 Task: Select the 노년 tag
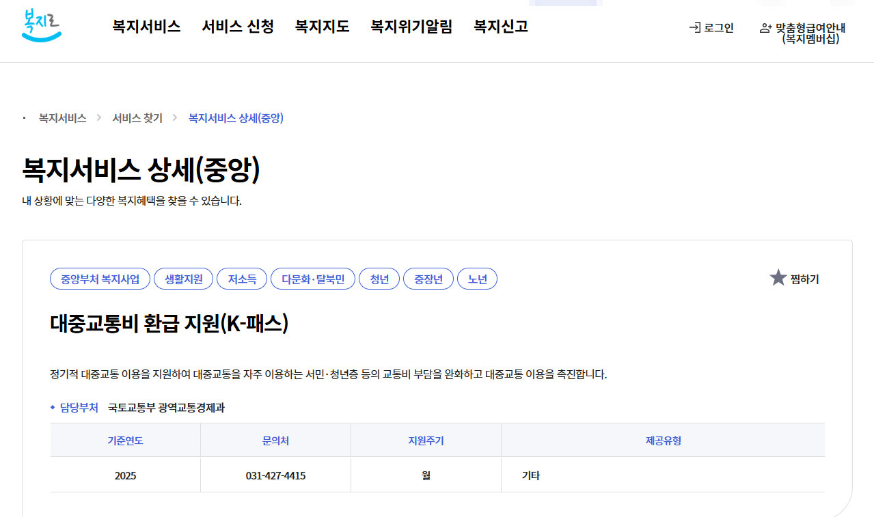click(477, 279)
